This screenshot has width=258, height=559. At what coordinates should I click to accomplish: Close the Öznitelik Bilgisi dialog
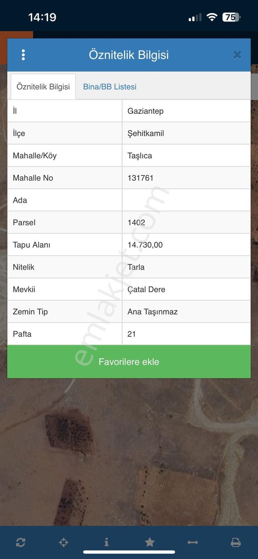(x=237, y=55)
